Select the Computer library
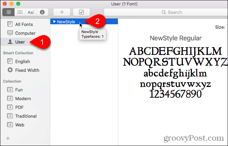 pos(25,33)
